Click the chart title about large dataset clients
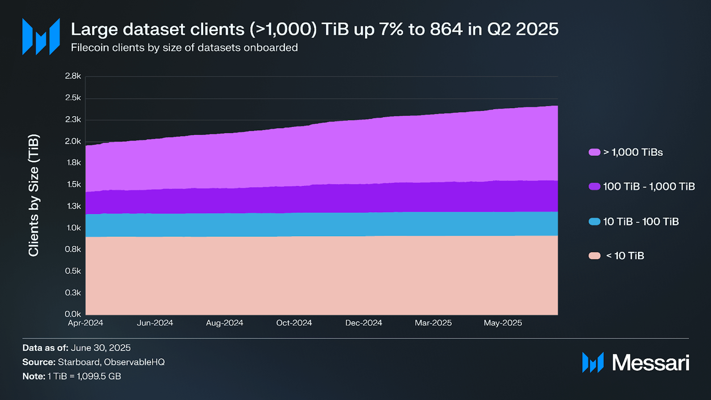The image size is (711, 400). coord(315,29)
